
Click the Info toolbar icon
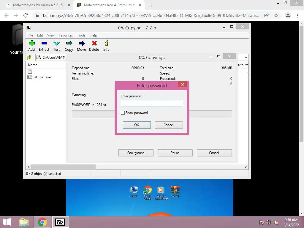pos(107,43)
